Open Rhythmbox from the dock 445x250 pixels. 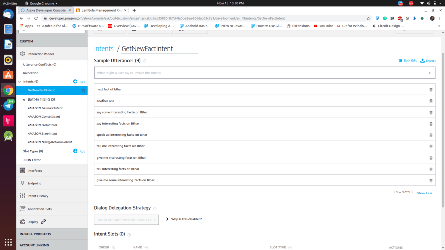point(8,60)
